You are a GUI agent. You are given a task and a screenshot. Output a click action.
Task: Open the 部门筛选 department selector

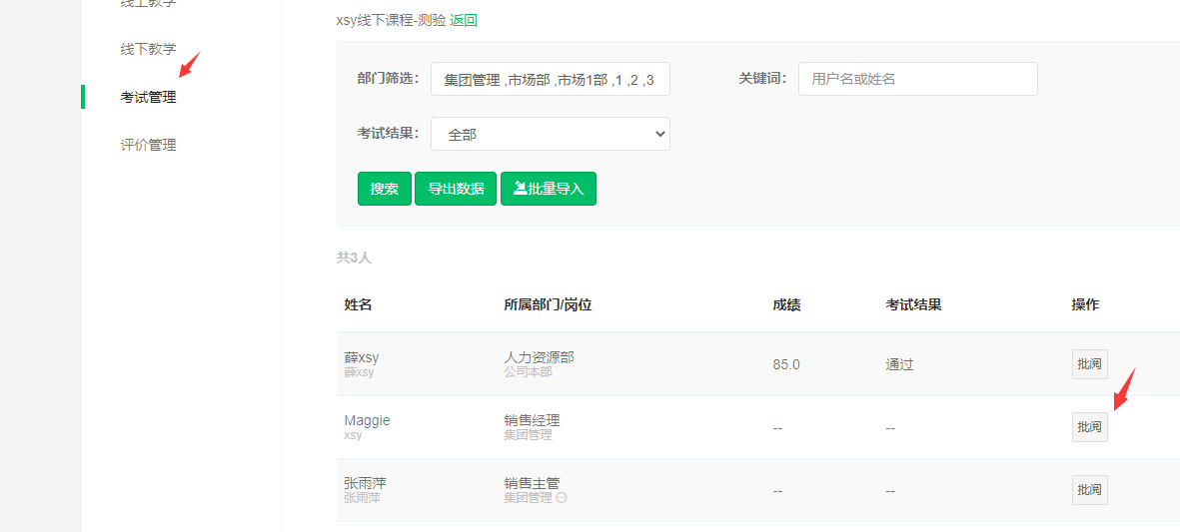click(x=551, y=79)
